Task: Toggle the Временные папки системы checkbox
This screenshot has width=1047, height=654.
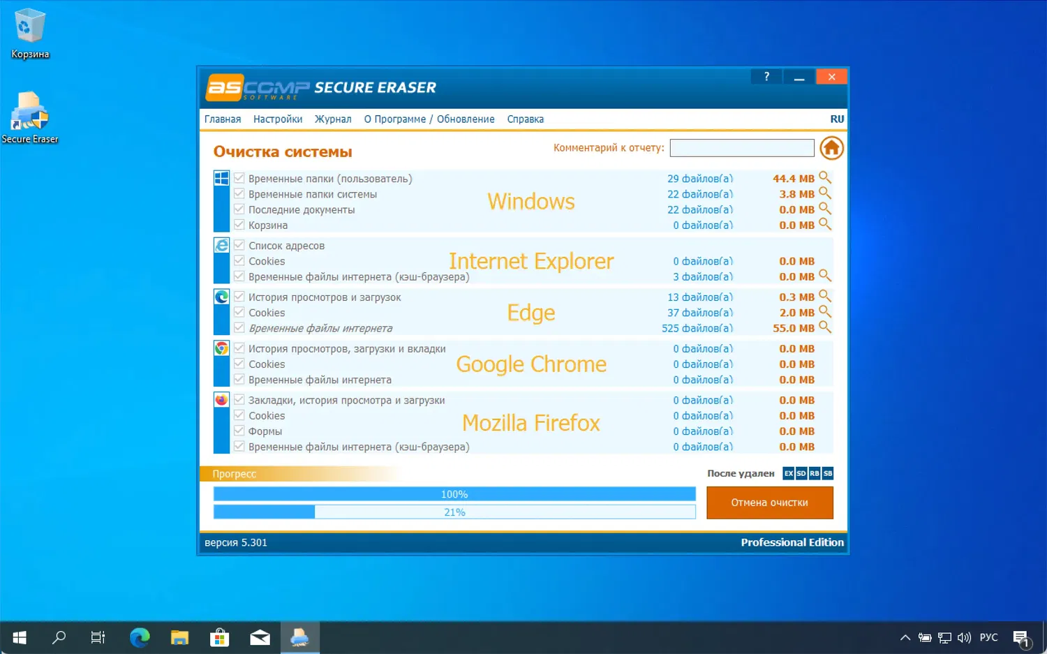Action: (x=239, y=194)
